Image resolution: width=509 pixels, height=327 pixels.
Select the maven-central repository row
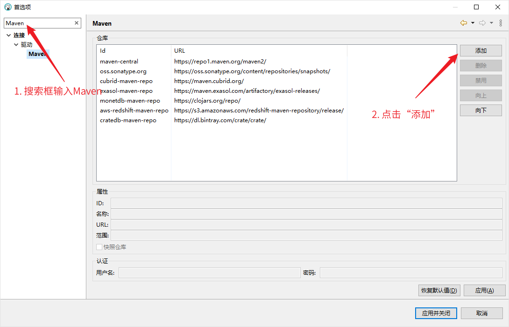point(119,62)
